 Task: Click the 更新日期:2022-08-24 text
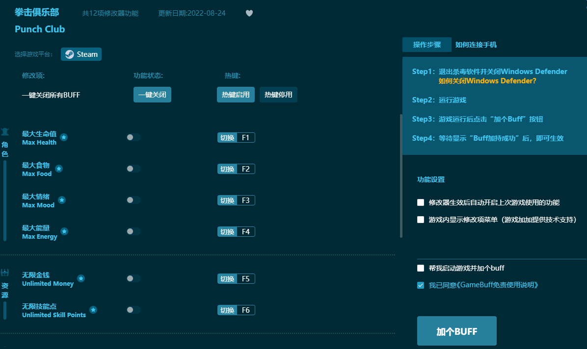click(x=192, y=13)
